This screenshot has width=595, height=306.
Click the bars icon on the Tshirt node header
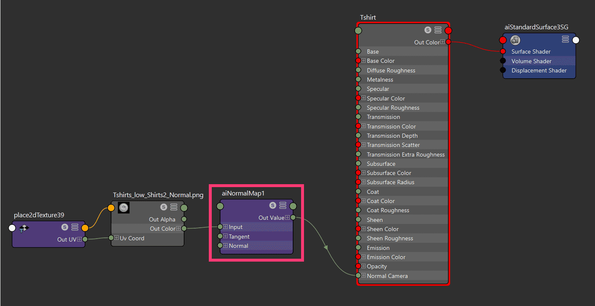(x=437, y=30)
